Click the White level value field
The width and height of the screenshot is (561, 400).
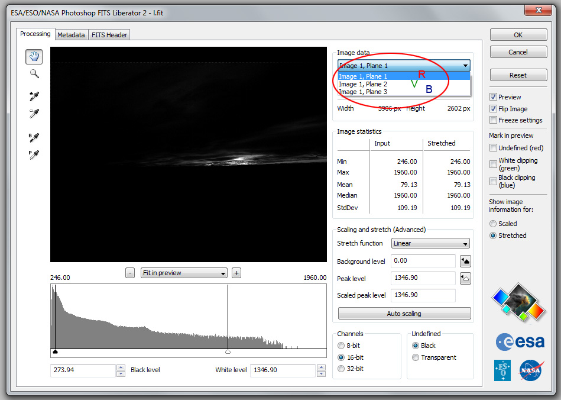tap(283, 370)
